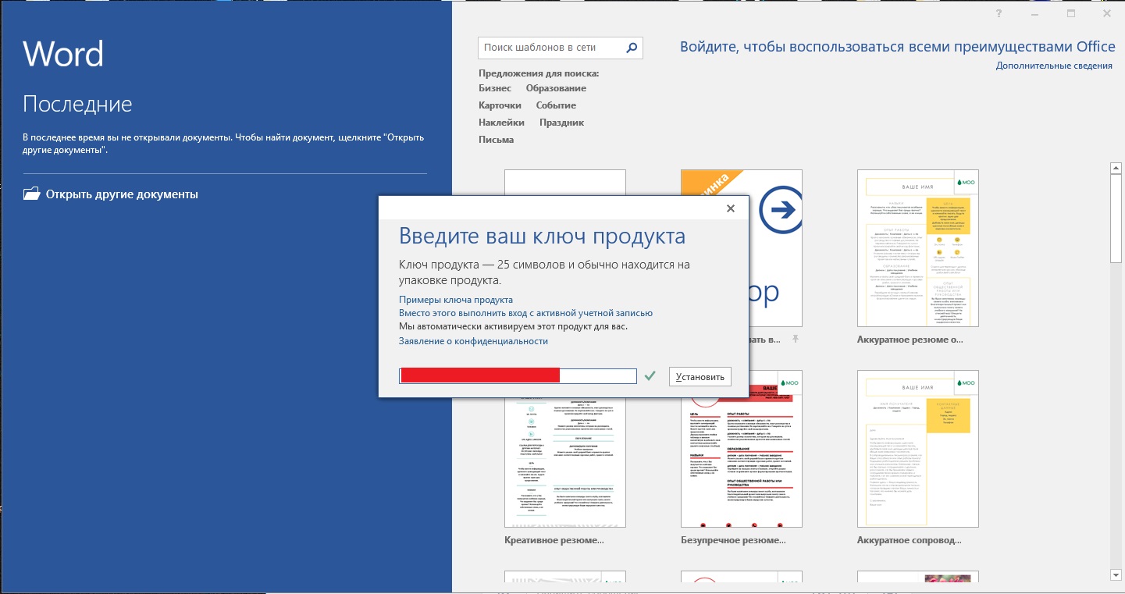Click the green checkmark validation icon
This screenshot has width=1125, height=594.
[x=650, y=376]
